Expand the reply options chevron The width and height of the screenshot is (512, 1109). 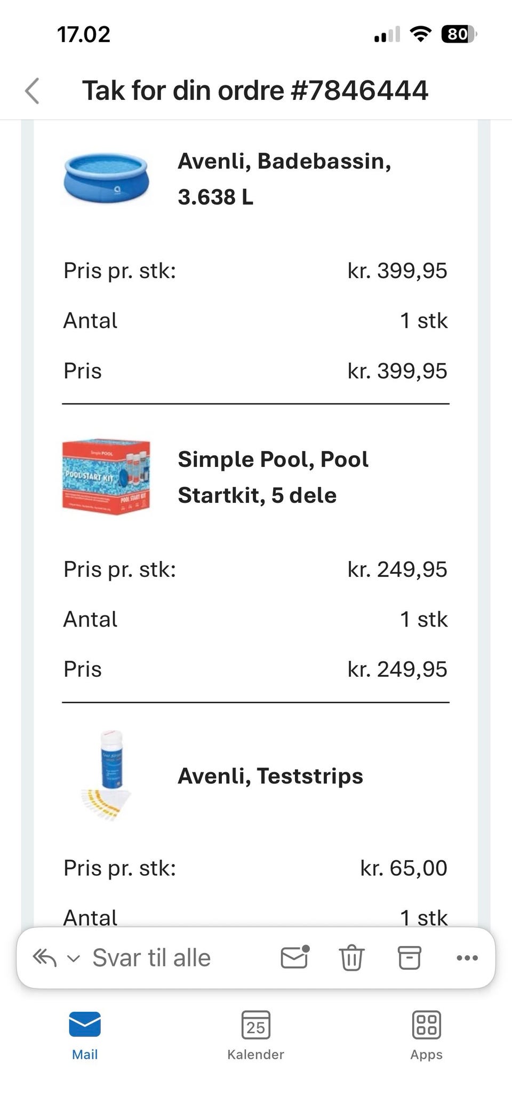tap(74, 959)
